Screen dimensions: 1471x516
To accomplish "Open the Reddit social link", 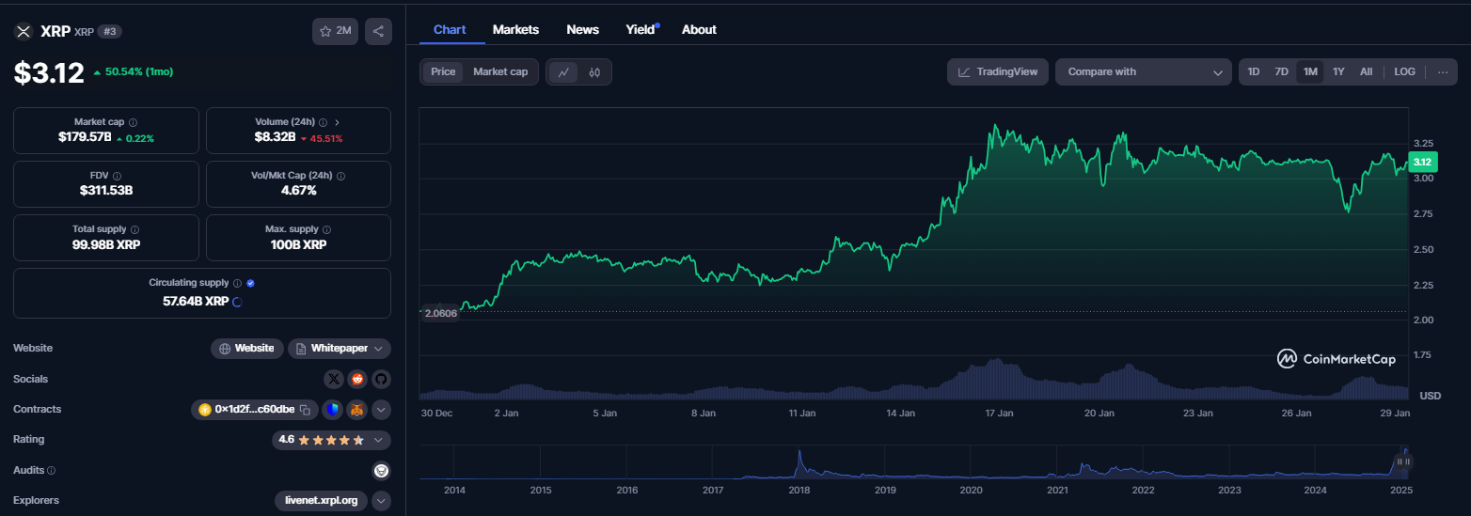I will click(x=357, y=379).
